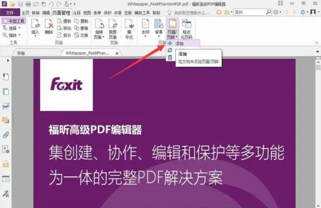Viewport: 321px width, 208px height.
Task: Click the 告诉我您想做什么 tell me field
Action: pos(189,13)
